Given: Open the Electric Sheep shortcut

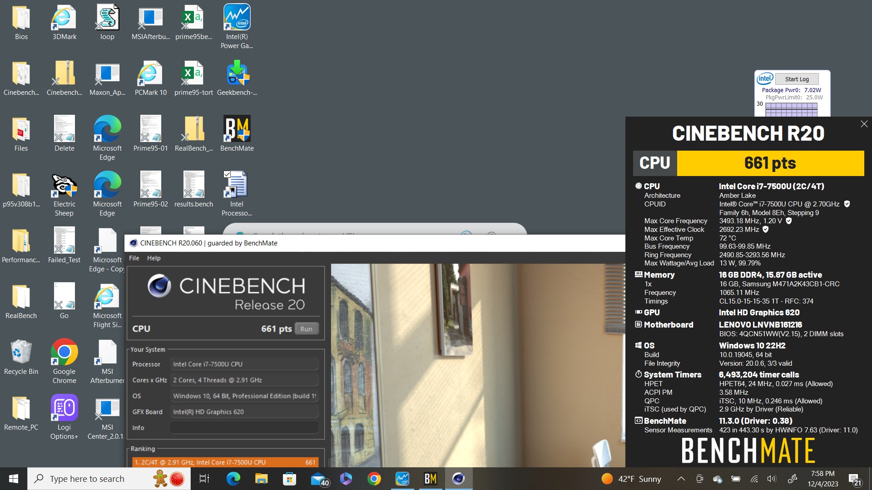Looking at the screenshot, I should [64, 194].
